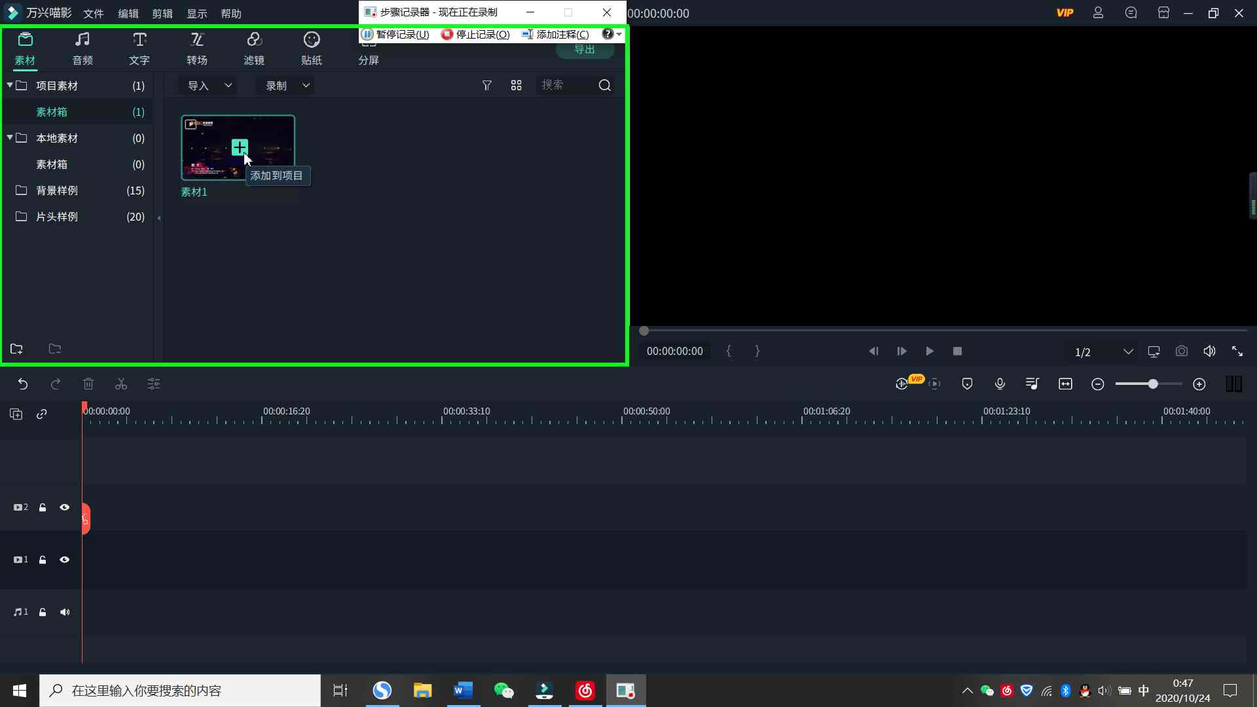Open the Stickers (贴纸) panel icon
1257x707 pixels.
pos(312,48)
